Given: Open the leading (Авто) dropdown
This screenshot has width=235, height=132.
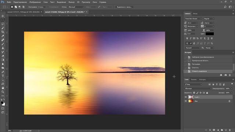Looking at the screenshot, I should point(213,23).
